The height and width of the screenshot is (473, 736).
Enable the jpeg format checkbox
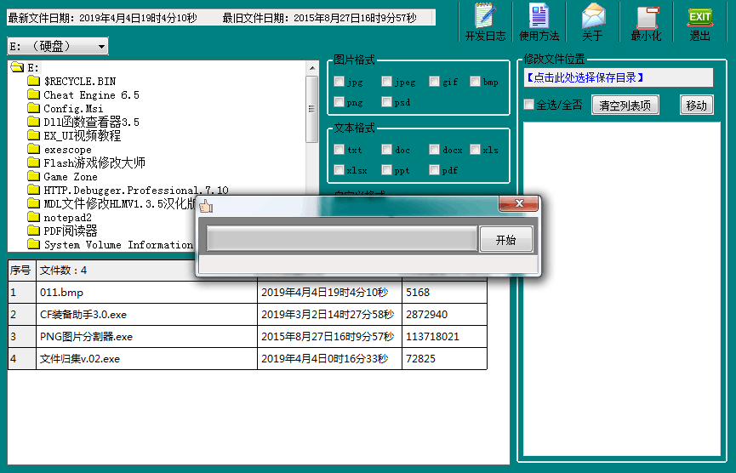(x=386, y=81)
